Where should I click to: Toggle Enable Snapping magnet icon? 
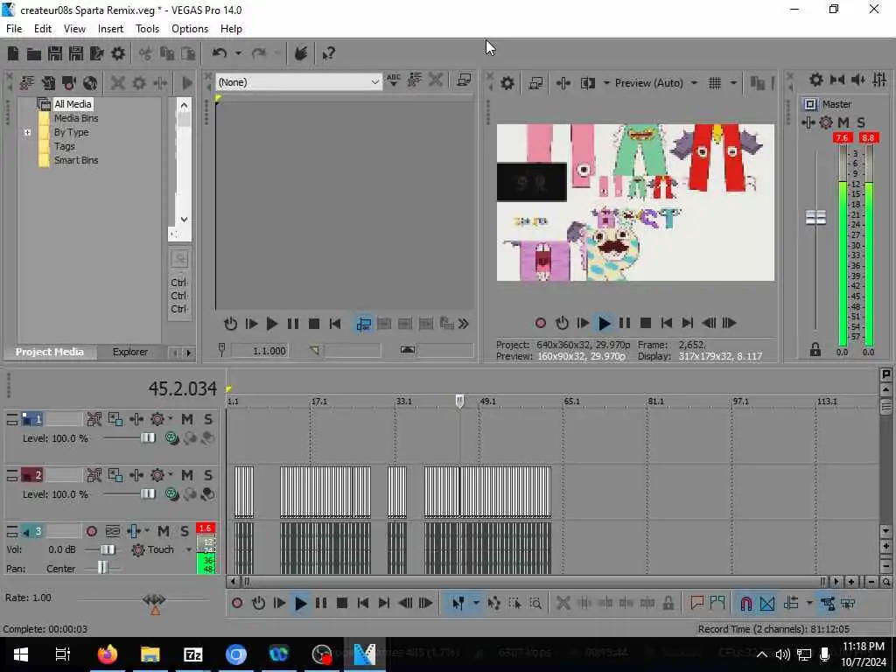[x=746, y=604]
